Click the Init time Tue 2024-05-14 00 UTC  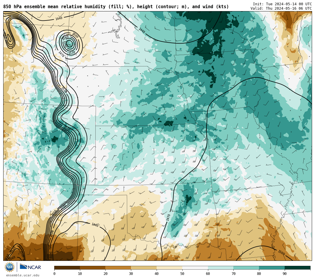point(282,4)
